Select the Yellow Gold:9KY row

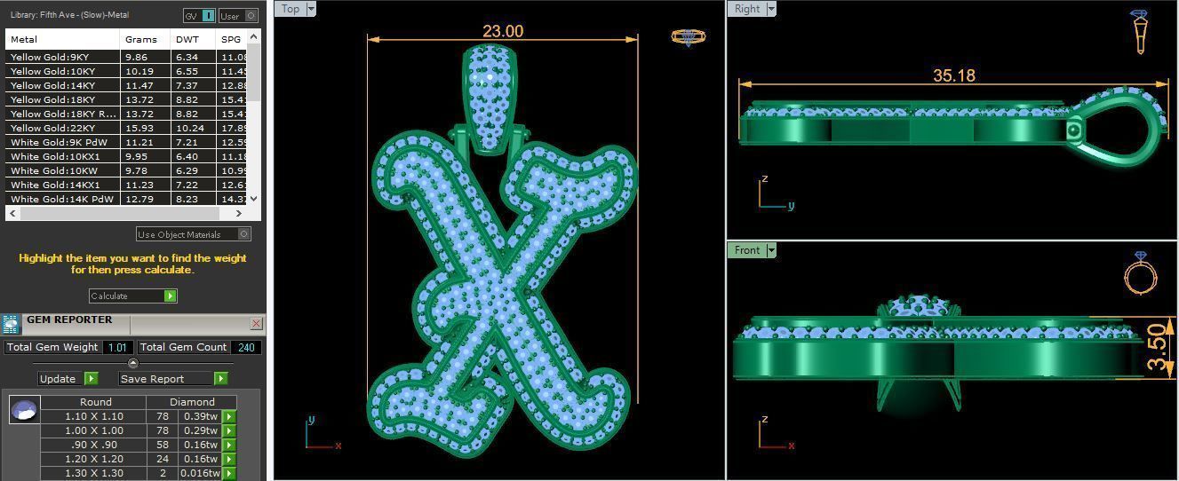(x=126, y=57)
